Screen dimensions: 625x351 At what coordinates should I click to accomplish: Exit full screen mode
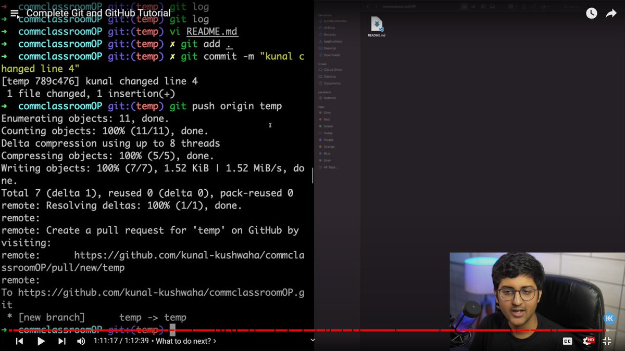point(607,341)
